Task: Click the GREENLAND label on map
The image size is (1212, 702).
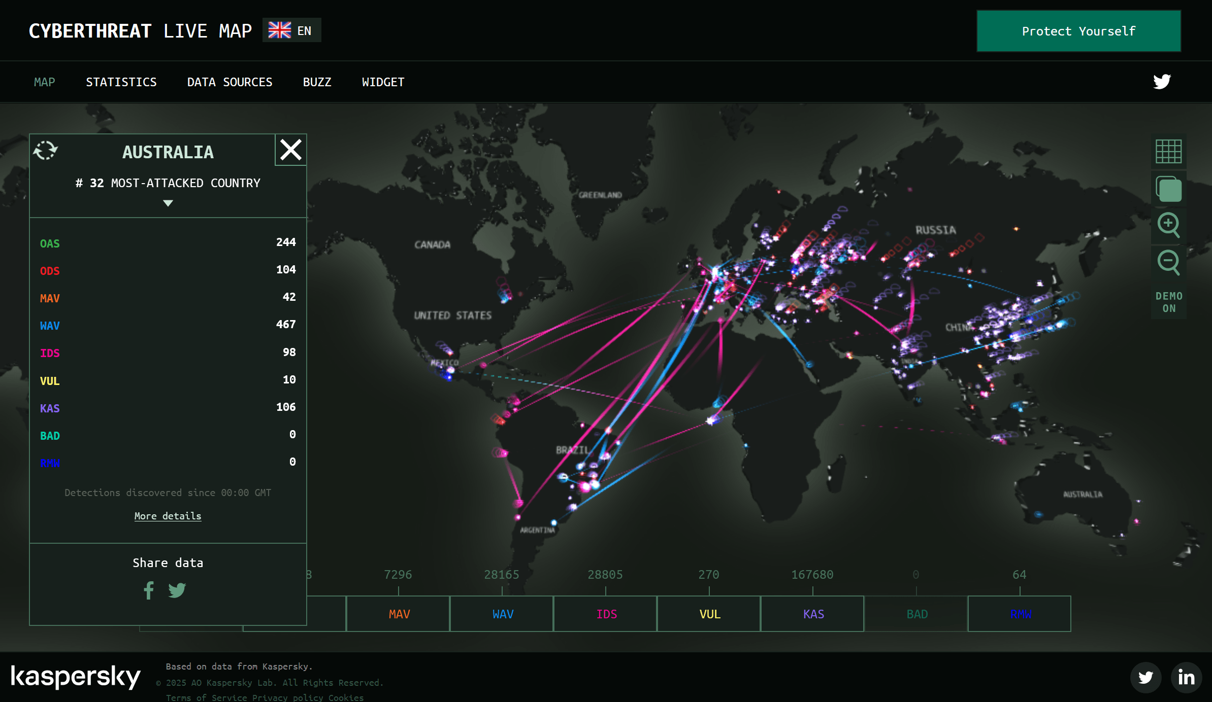Action: 600,195
